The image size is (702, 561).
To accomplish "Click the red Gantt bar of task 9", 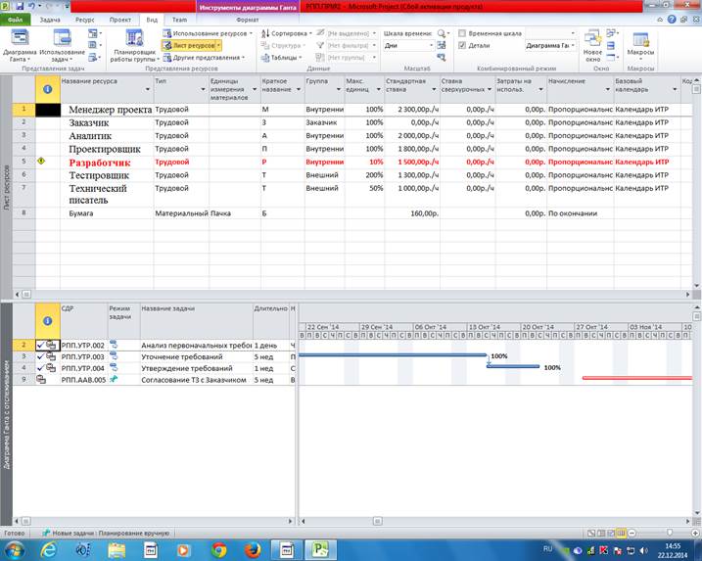I will (636, 378).
